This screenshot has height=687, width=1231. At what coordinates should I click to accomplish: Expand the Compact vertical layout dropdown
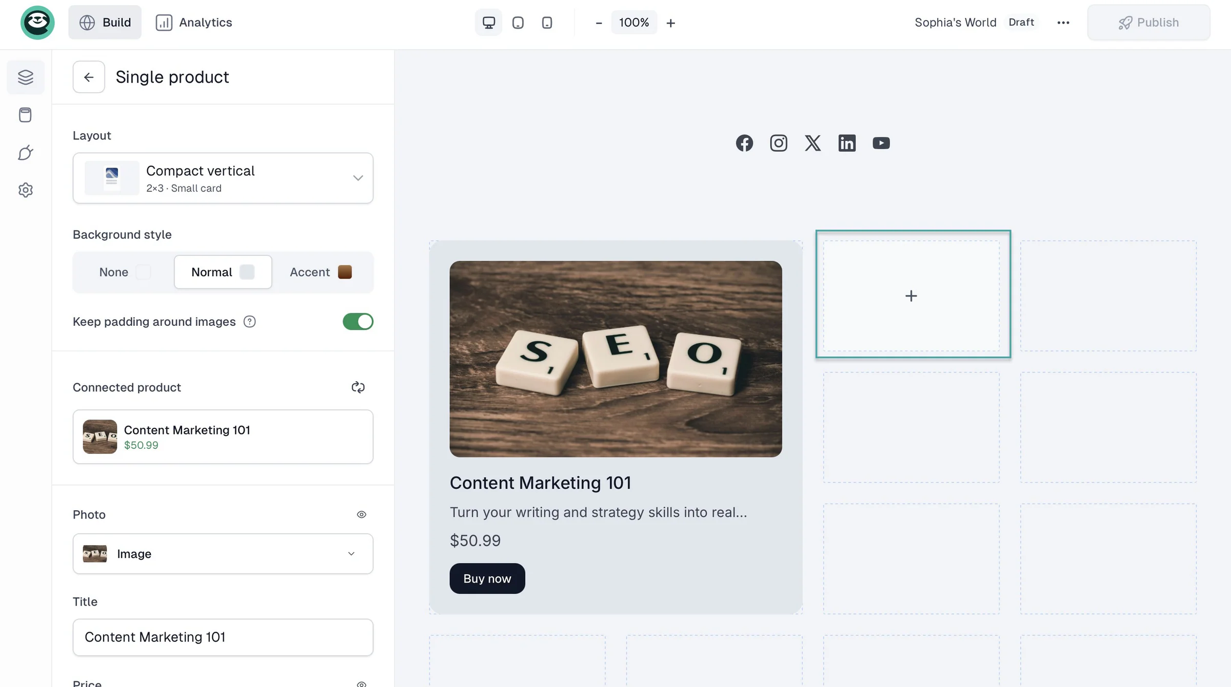[x=223, y=178]
